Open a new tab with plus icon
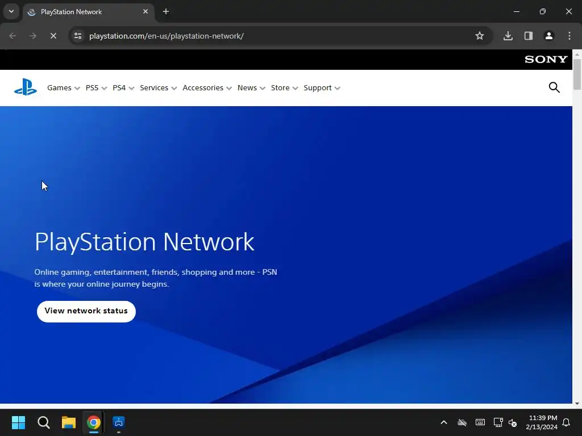Image resolution: width=582 pixels, height=436 pixels. pyautogui.click(x=166, y=11)
